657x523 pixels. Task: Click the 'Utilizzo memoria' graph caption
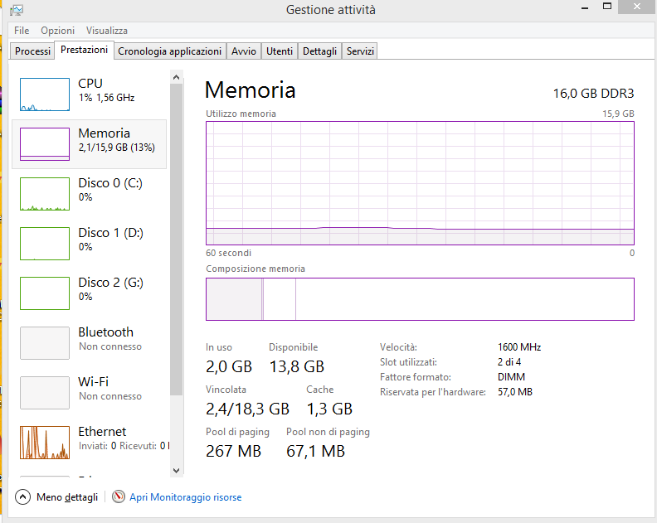241,114
